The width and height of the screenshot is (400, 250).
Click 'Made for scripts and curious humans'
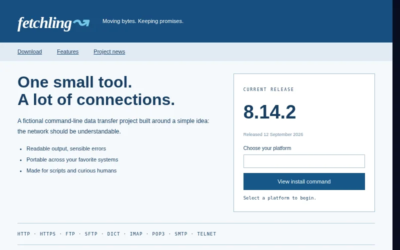[x=71, y=170]
